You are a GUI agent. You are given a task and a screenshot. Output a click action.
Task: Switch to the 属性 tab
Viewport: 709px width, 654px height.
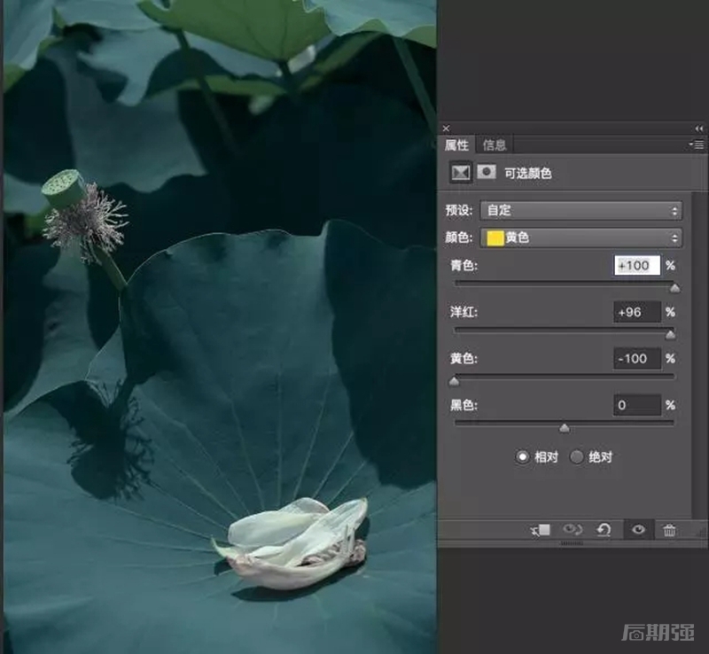[x=456, y=145]
